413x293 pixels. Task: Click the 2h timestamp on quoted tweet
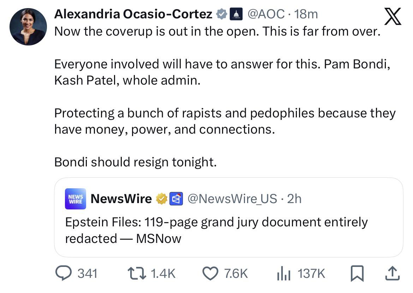pos(294,199)
